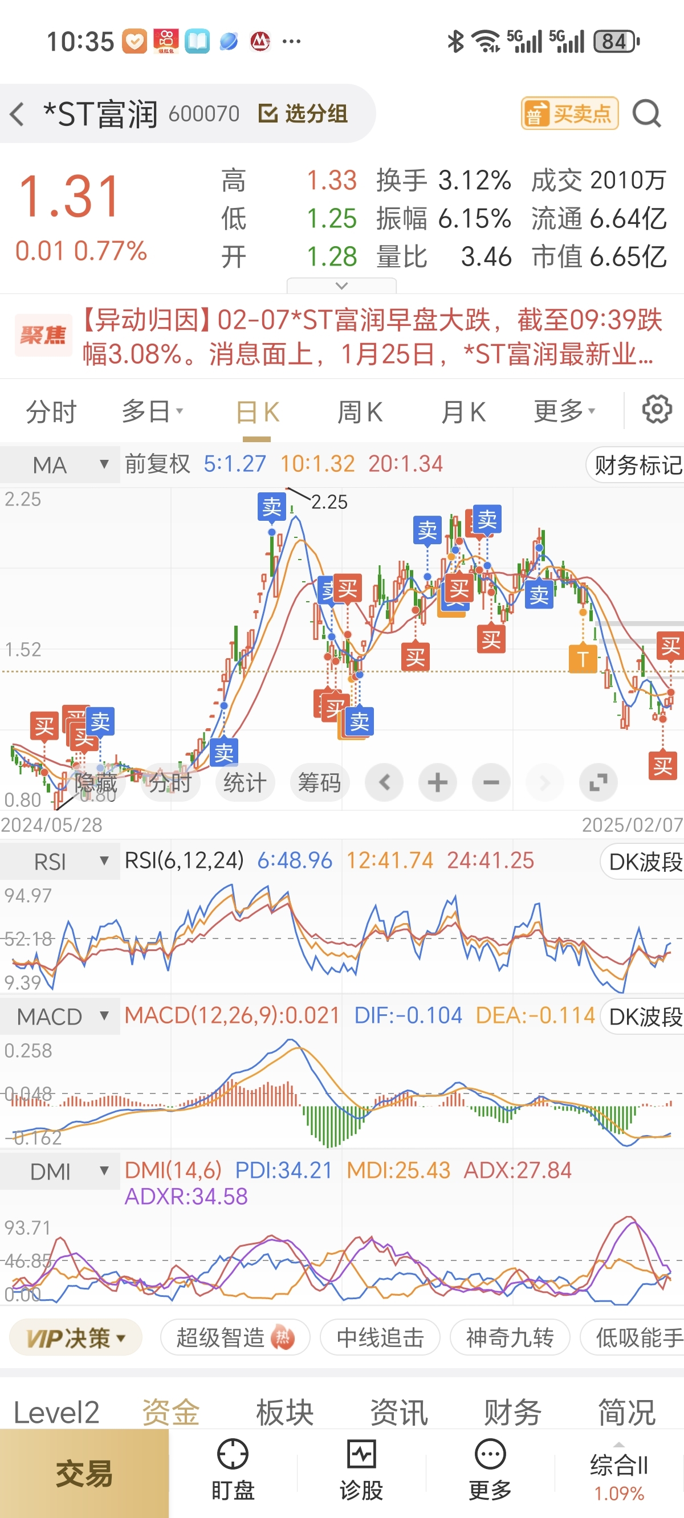Image resolution: width=684 pixels, height=1518 pixels.
Task: Tap the lowest 买 marker at right edge
Action: click(662, 765)
